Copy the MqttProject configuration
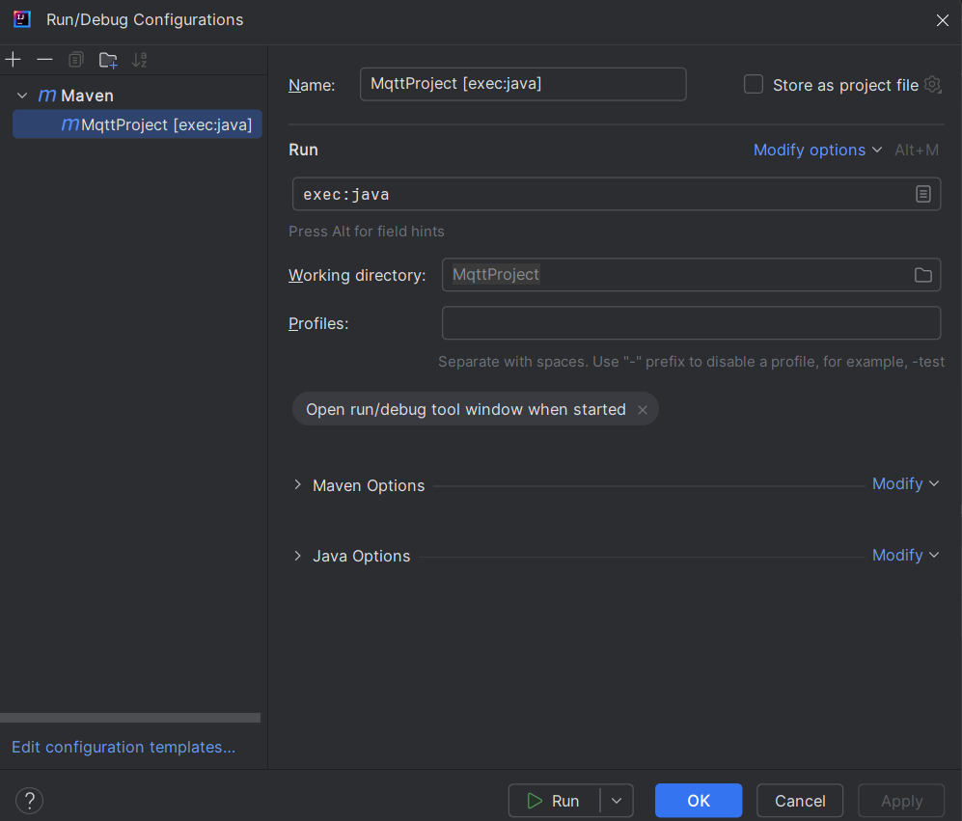The height and width of the screenshot is (821, 962). click(x=75, y=59)
